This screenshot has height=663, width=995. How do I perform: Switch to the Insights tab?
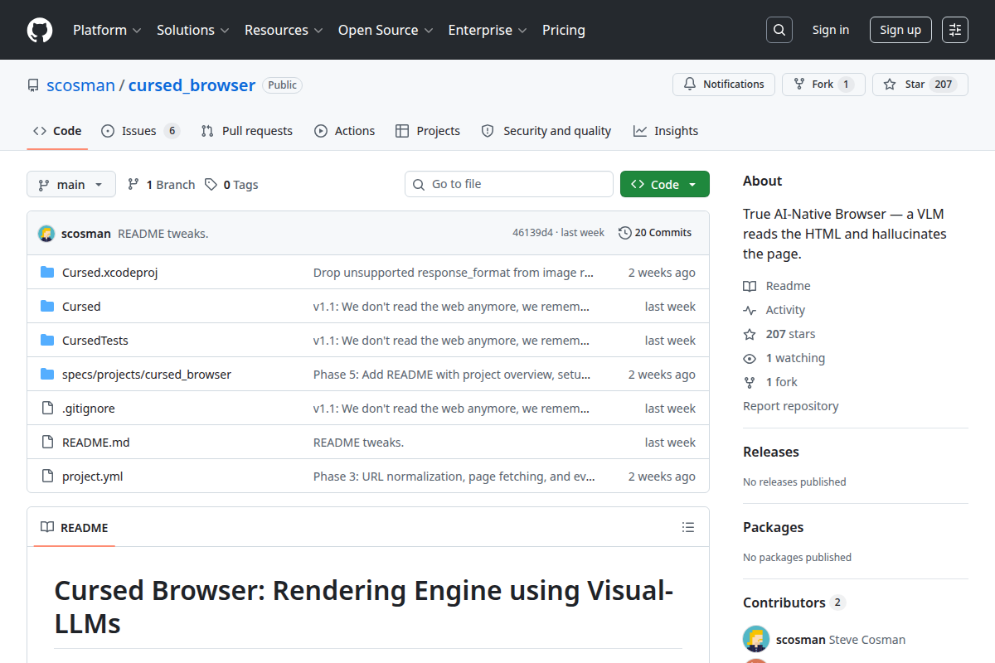(x=666, y=131)
